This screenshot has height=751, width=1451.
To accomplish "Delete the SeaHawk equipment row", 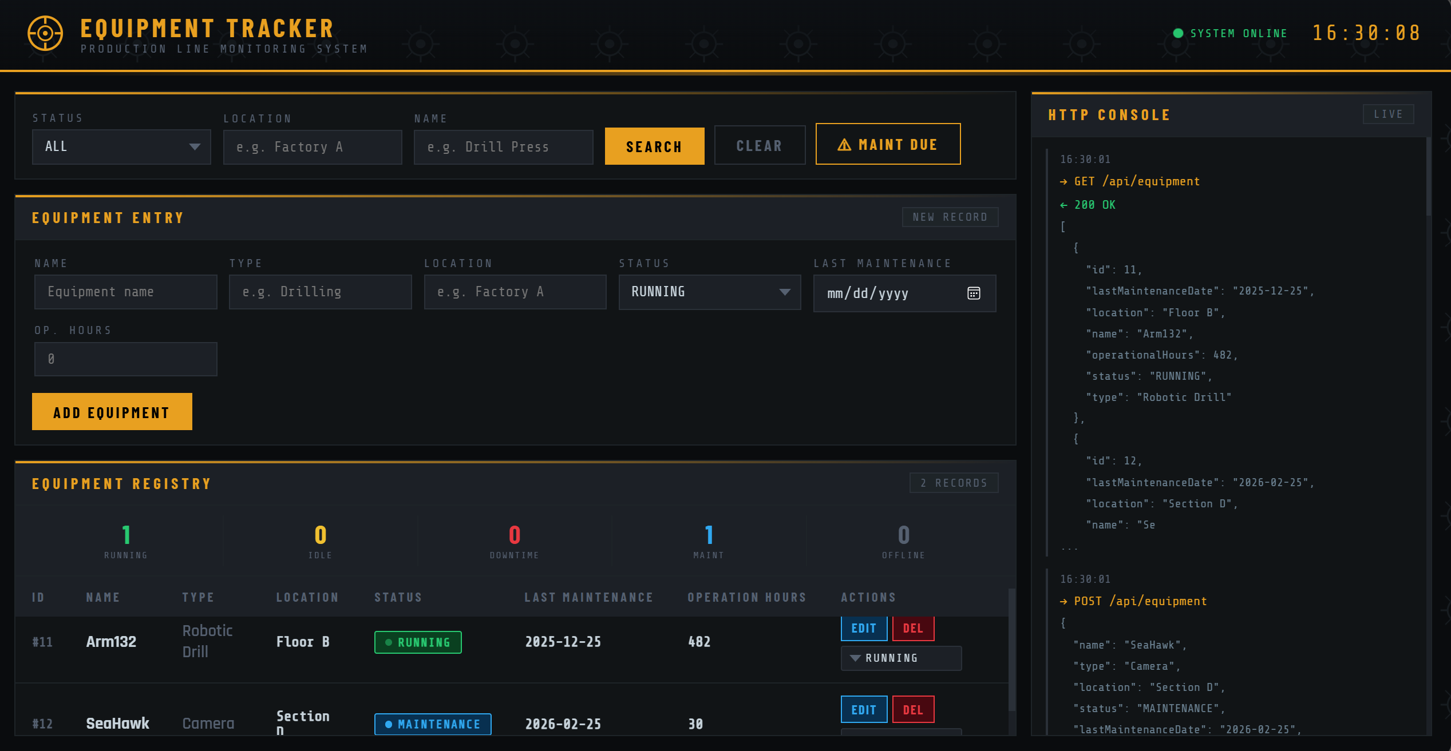I will pos(913,710).
